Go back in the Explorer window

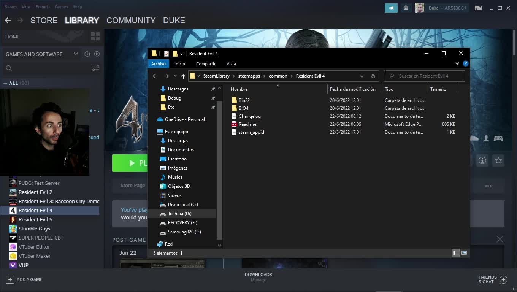pyautogui.click(x=155, y=76)
